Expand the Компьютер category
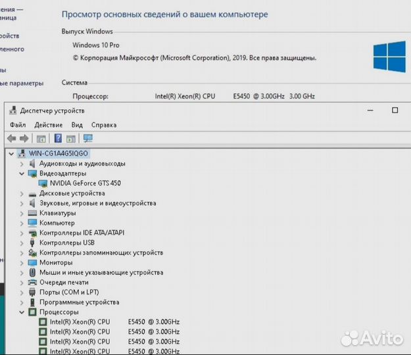This screenshot has height=355, width=411. coord(22,224)
